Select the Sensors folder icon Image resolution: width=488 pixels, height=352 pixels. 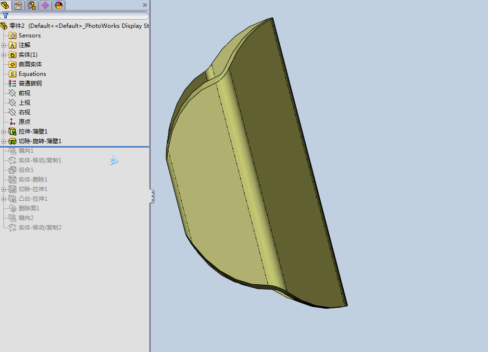[13, 36]
